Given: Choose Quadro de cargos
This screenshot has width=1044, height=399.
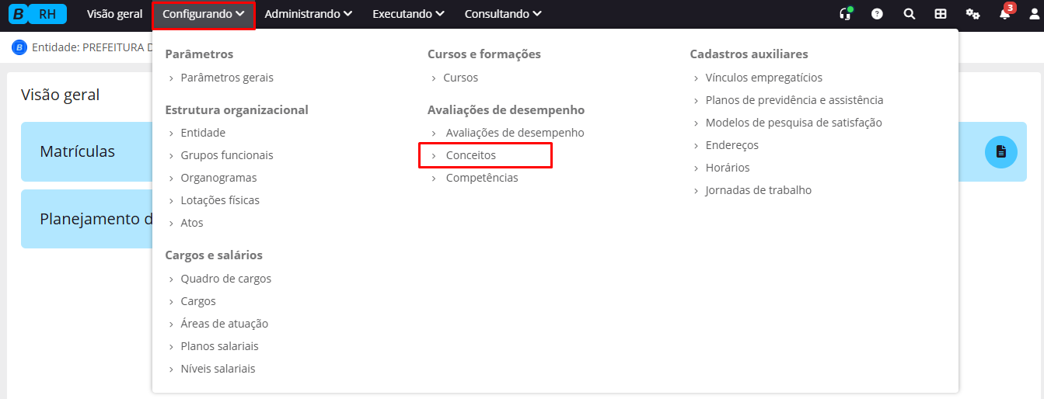Looking at the screenshot, I should tap(225, 279).
